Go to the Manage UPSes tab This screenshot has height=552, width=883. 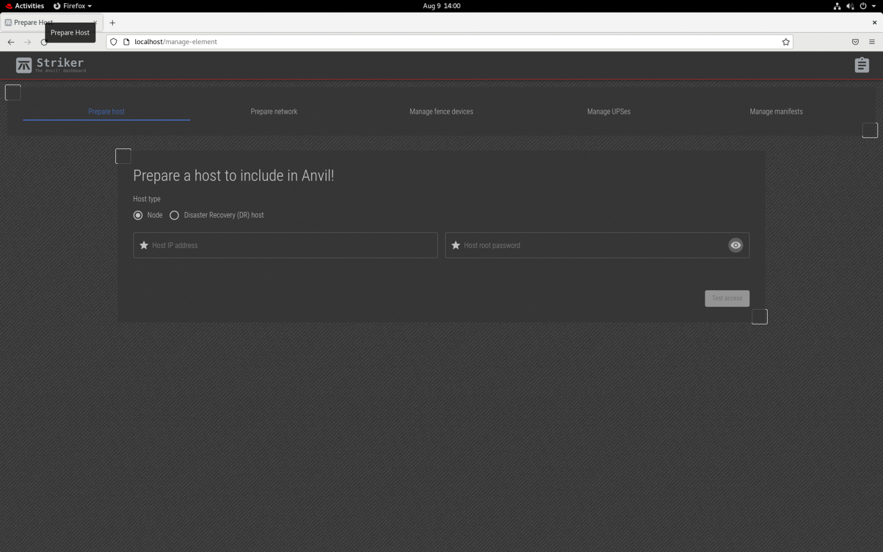(x=608, y=112)
